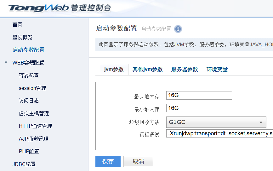Open the 环境变量 tab
The width and height of the screenshot is (273, 171).
(x=217, y=70)
